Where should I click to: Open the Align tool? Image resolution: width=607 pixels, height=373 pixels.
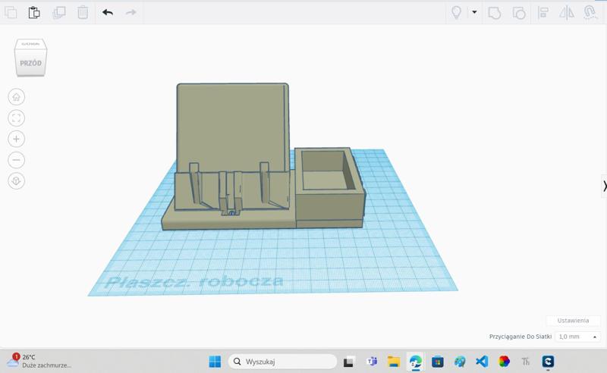[x=543, y=12]
